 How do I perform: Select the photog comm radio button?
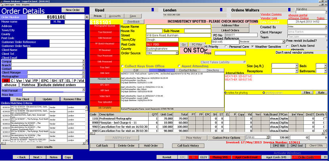click(264, 93)
